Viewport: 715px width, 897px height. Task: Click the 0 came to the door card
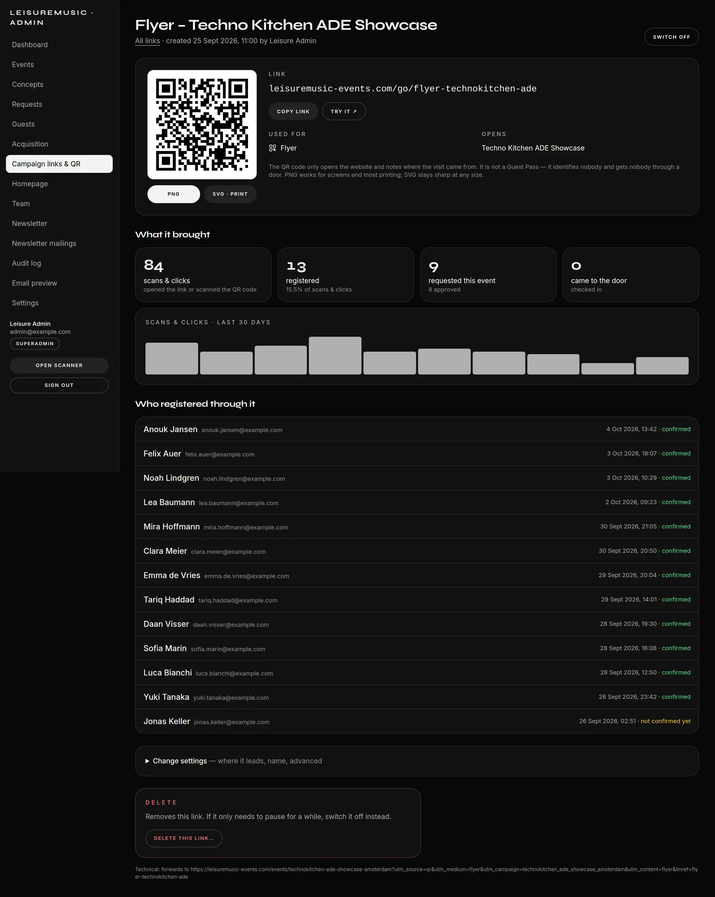point(631,275)
